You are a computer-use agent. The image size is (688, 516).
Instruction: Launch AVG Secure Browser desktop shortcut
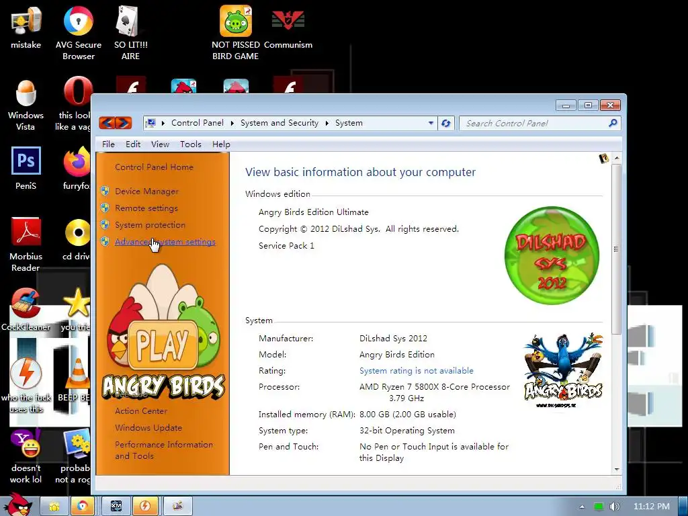click(78, 33)
